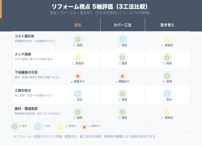Click 塗装 triangle icon for メンテ周期
This screenshot has height=146, width=202.
coord(78,57)
